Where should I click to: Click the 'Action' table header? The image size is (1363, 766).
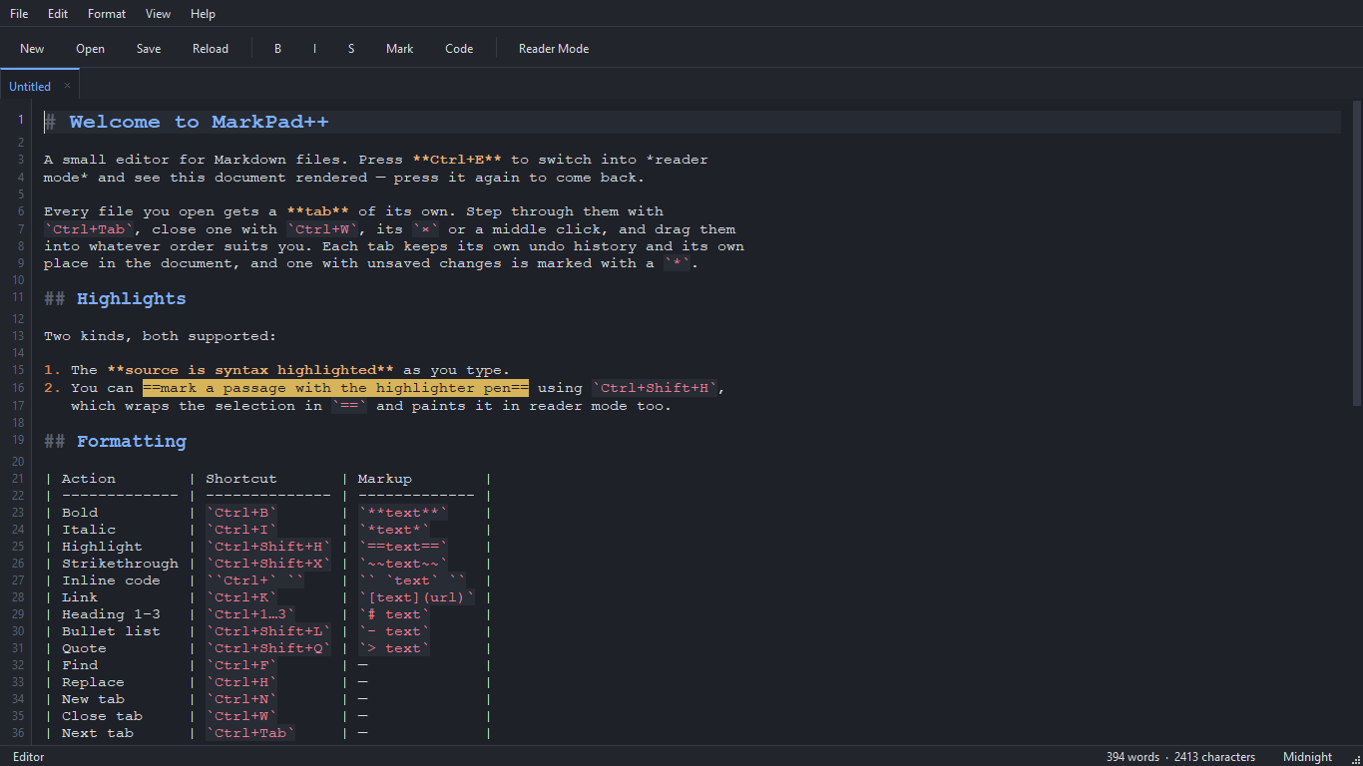89,479
